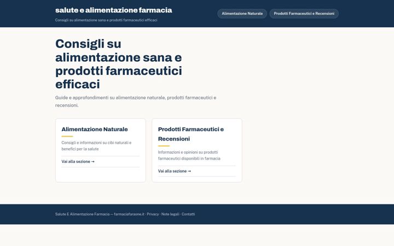Click the footer text 'Salute E Alimentazione Farmacia — farmaciafaraone.it'
The height and width of the screenshot is (246, 394).
[100, 214]
